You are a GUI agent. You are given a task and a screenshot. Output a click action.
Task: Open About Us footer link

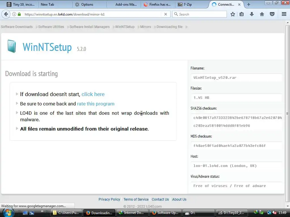coord(179,199)
